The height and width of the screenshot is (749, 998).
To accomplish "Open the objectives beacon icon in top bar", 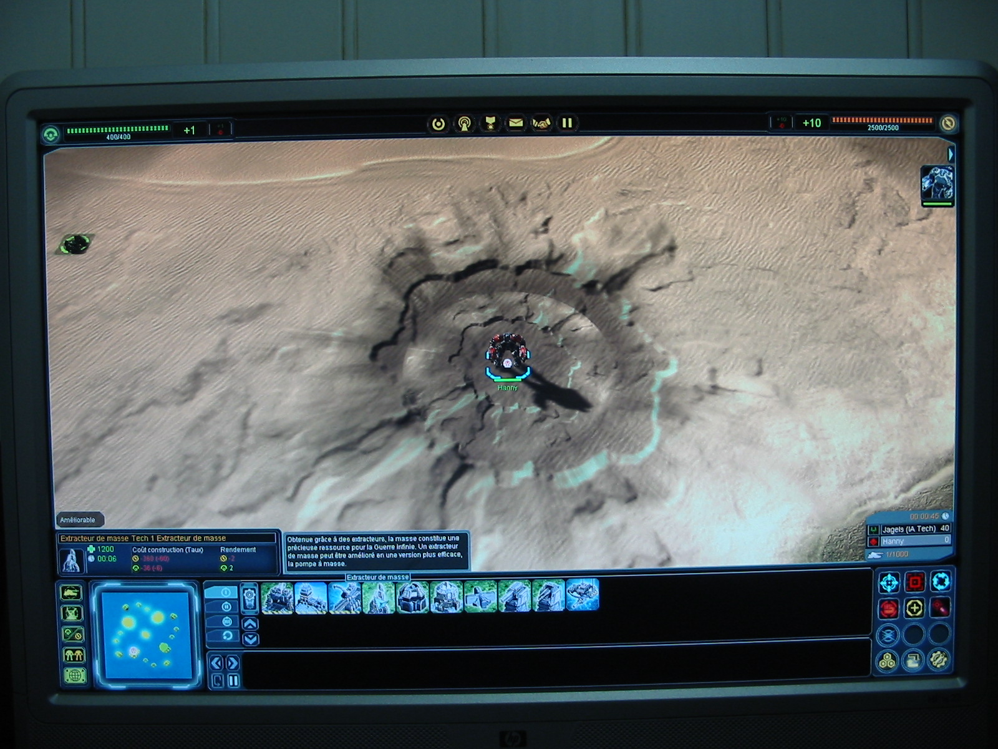I will point(464,124).
